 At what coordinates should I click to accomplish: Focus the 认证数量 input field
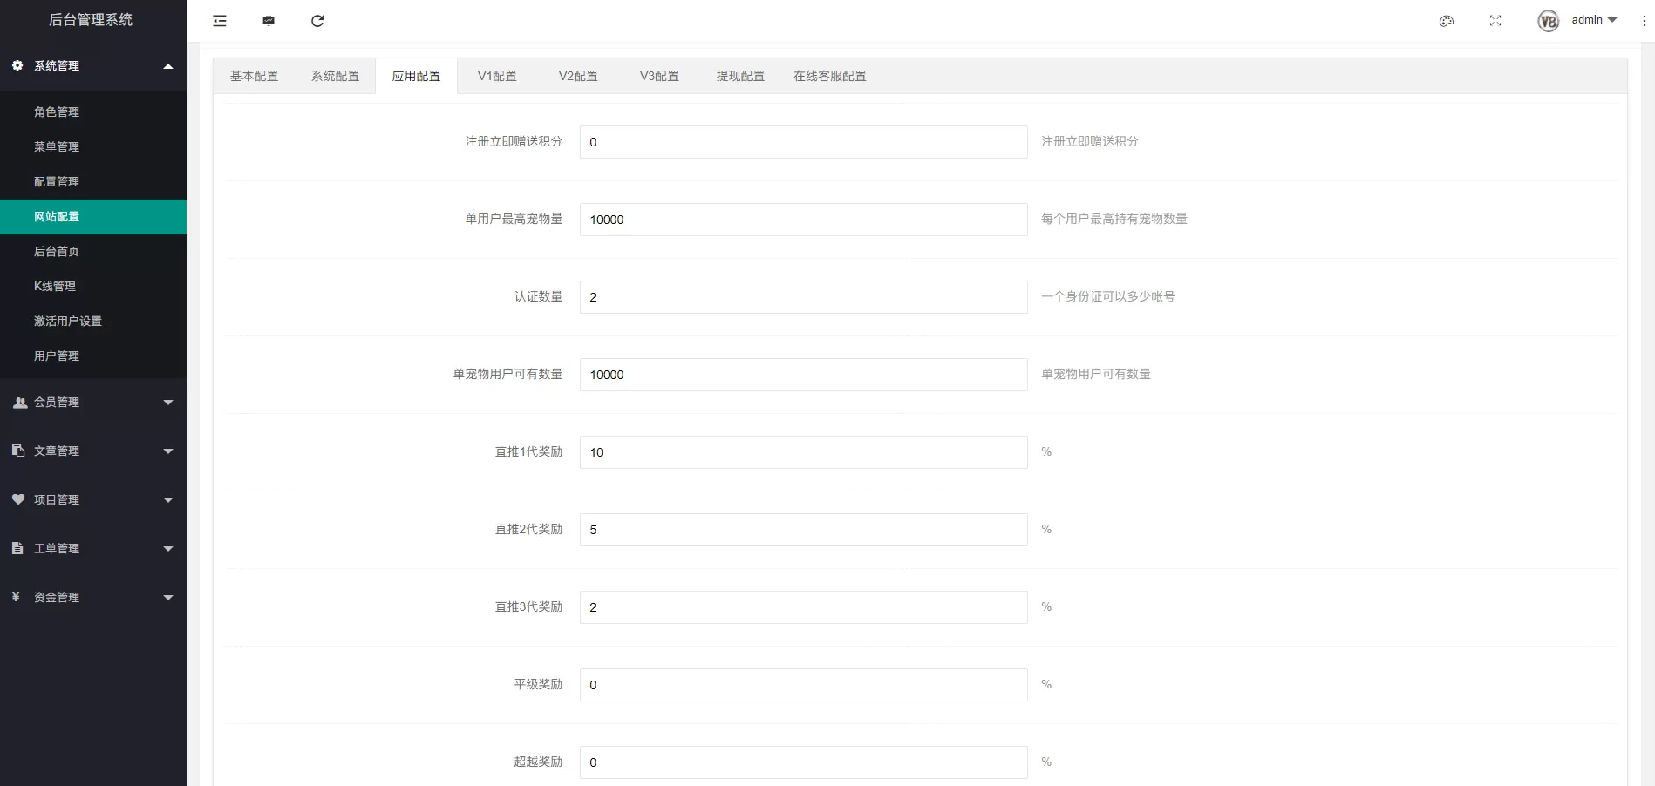pos(803,297)
